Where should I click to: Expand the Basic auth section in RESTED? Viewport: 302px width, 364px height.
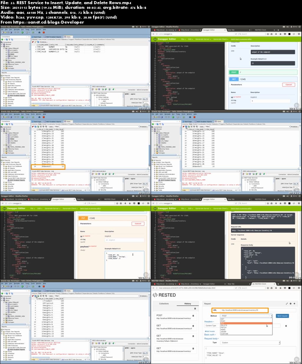pyautogui.click(x=210, y=335)
